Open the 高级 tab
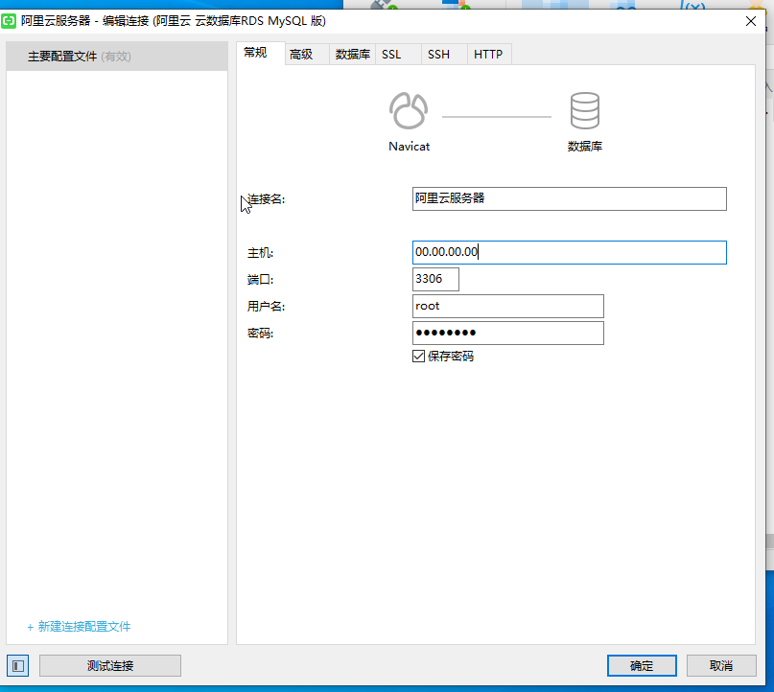This screenshot has height=692, width=774. click(307, 55)
